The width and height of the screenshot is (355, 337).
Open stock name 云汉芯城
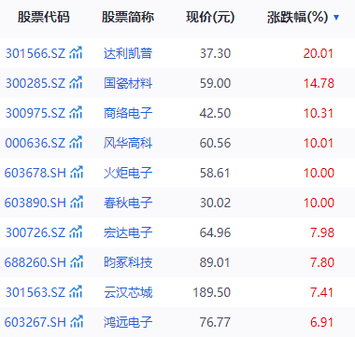tap(128, 292)
